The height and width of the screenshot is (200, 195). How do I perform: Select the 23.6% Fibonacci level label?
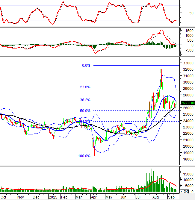pyautogui.click(x=85, y=87)
